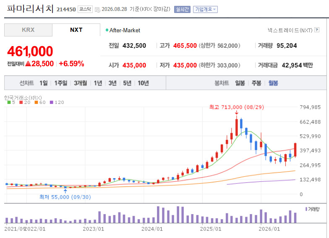
Task: Switch to the KRX tab
Action: (28, 30)
